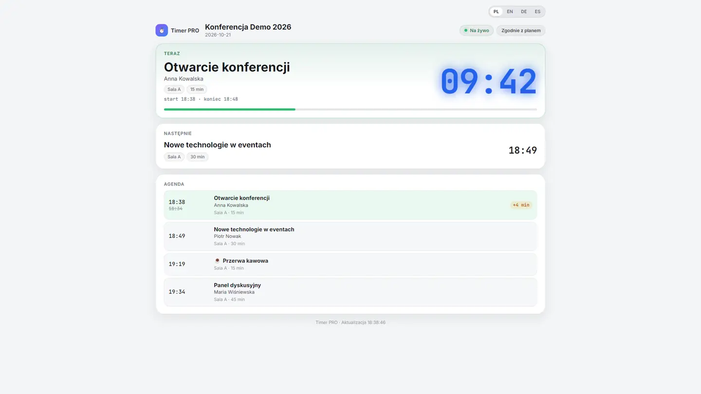
Task: Switch language to PL
Action: point(496,12)
